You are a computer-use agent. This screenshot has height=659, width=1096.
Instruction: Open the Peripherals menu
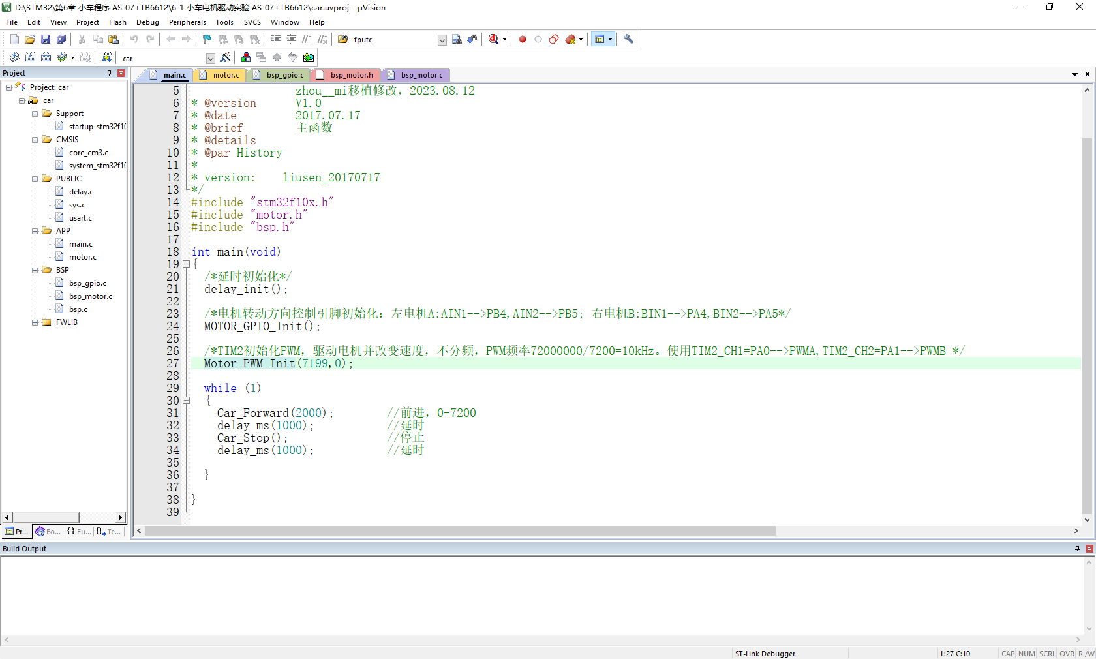pos(187,22)
